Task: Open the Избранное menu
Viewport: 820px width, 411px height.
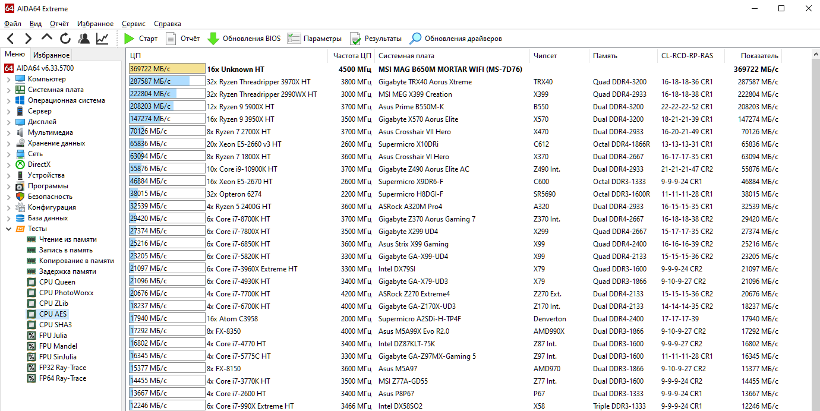Action: click(95, 24)
